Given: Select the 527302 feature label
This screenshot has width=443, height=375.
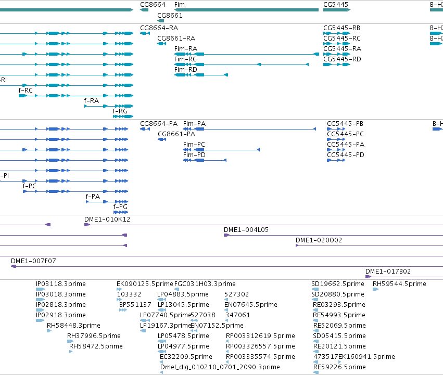Looking at the screenshot, I should pos(236,294).
